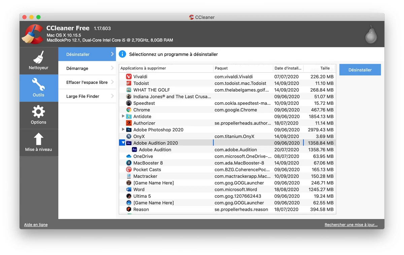Select the Todoist app icon
This screenshot has width=404, height=255.
click(129, 83)
